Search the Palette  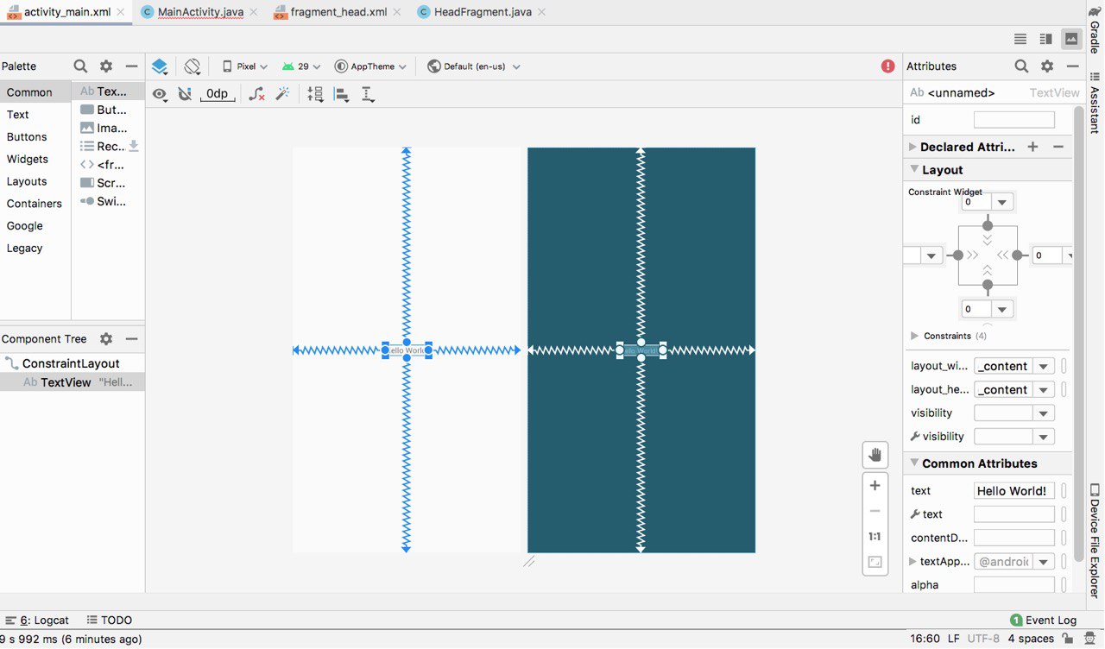point(80,66)
